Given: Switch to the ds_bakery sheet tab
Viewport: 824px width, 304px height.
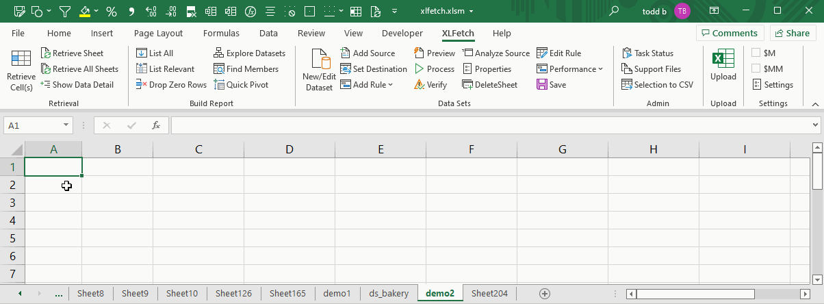Looking at the screenshot, I should pyautogui.click(x=389, y=293).
